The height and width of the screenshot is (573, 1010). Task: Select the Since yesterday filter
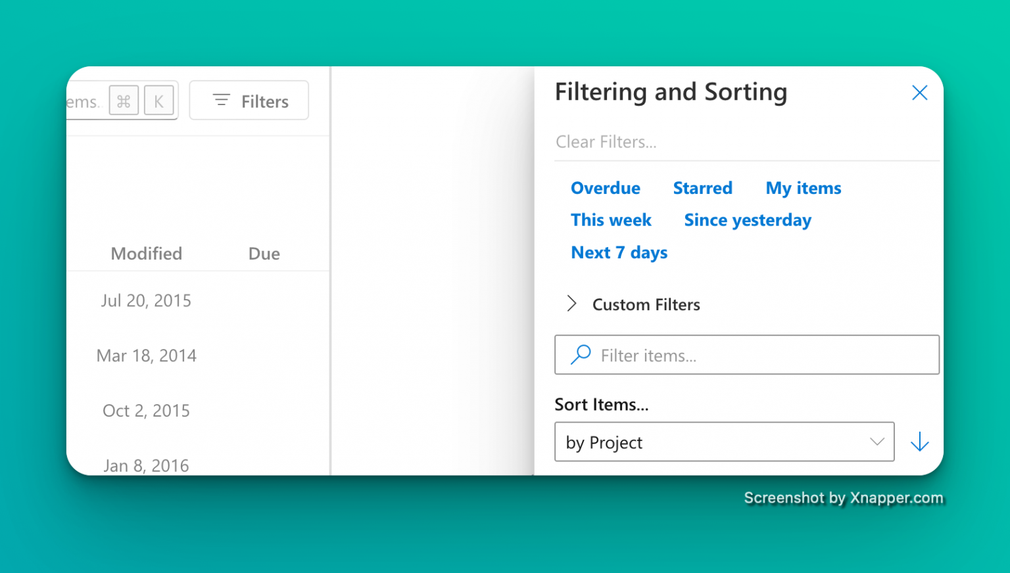click(x=747, y=220)
